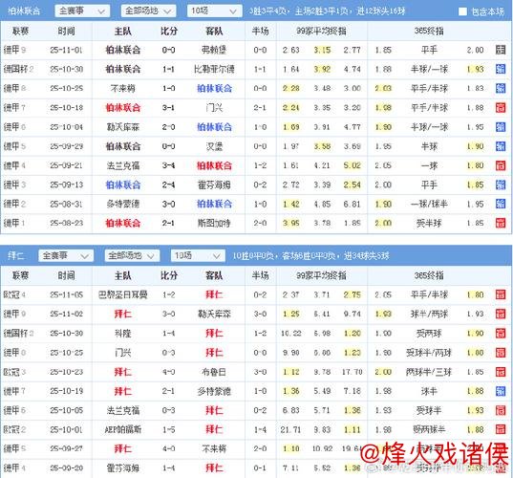
Task: Click red 柏林联合 home team in 25-08-23 row
Action: 123,224
